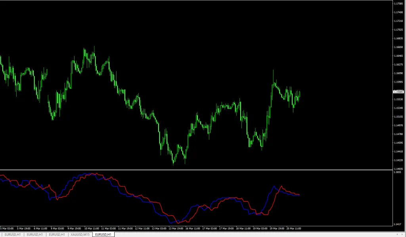Select the active EURUSD,H1 tab right of XAUUSD,M15
Viewport: 406px width, 237px height.
[103, 235]
